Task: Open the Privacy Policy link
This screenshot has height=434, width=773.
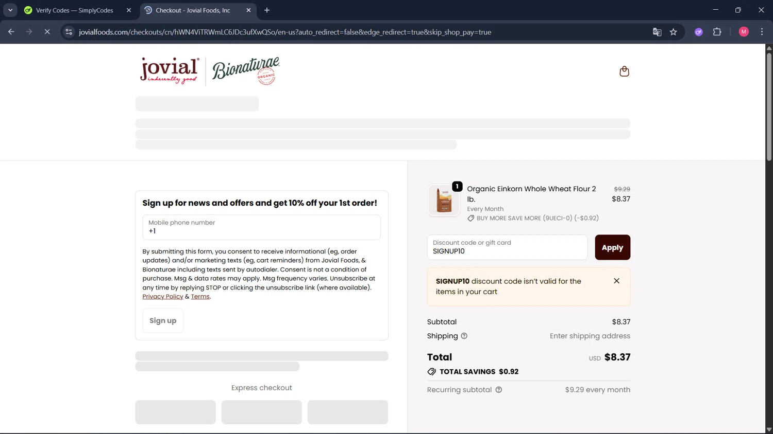Action: pos(163,297)
